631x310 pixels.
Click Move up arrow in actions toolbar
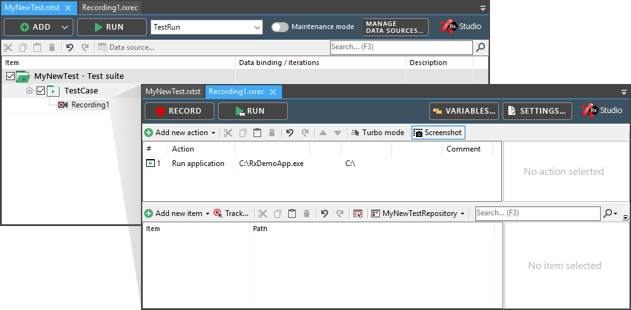[322, 133]
